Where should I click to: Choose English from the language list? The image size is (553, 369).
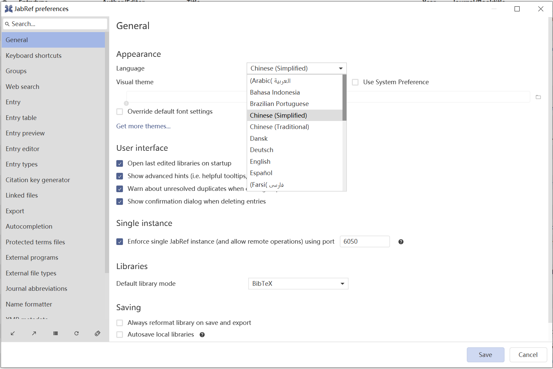[260, 161]
